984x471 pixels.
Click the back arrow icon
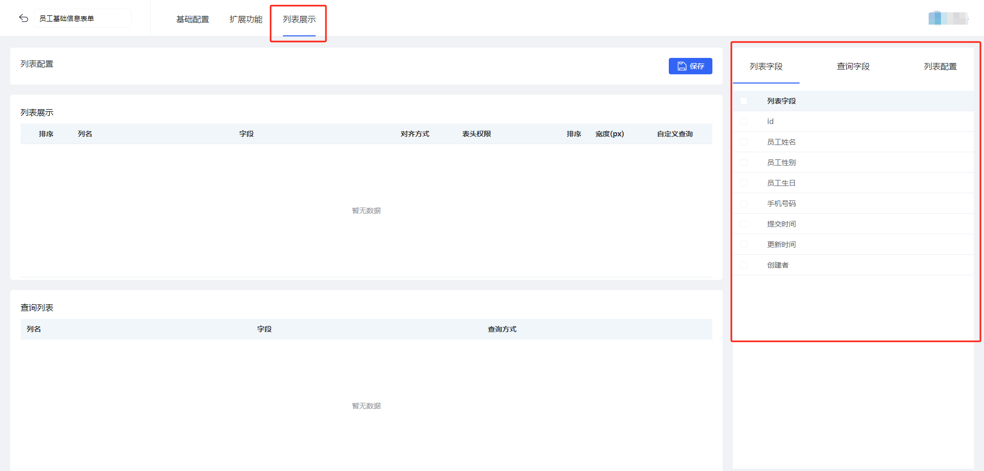click(24, 18)
